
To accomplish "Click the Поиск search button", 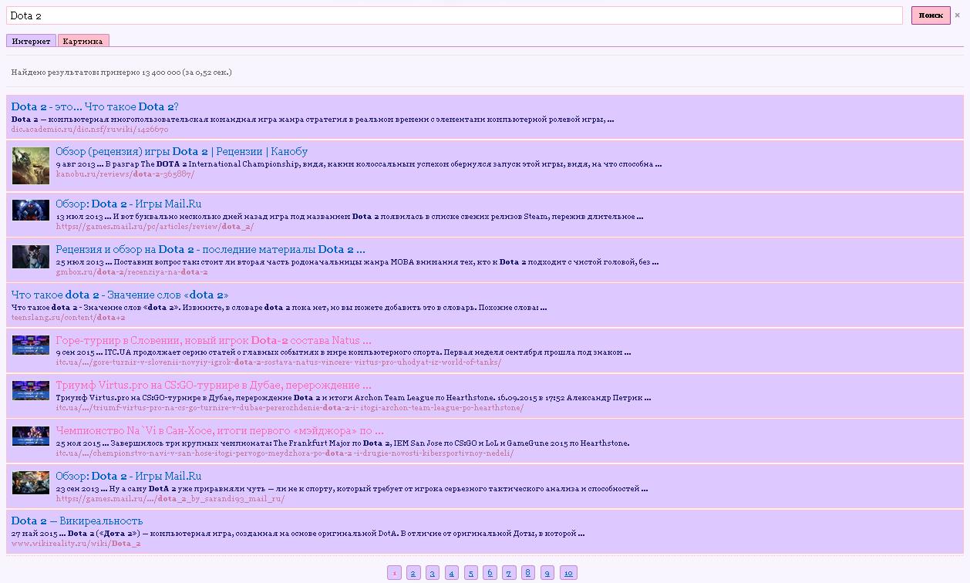I will tap(930, 15).
